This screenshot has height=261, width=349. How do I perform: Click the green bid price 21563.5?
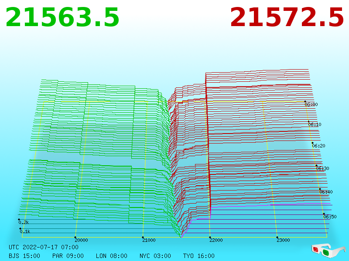click(62, 17)
